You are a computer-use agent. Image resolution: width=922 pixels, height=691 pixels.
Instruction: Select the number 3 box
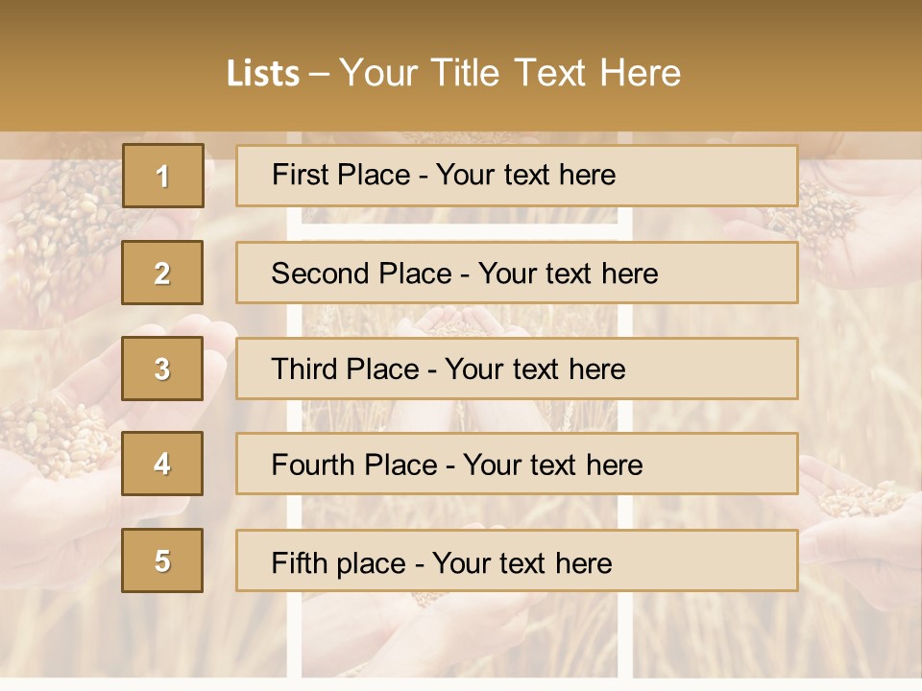162,369
